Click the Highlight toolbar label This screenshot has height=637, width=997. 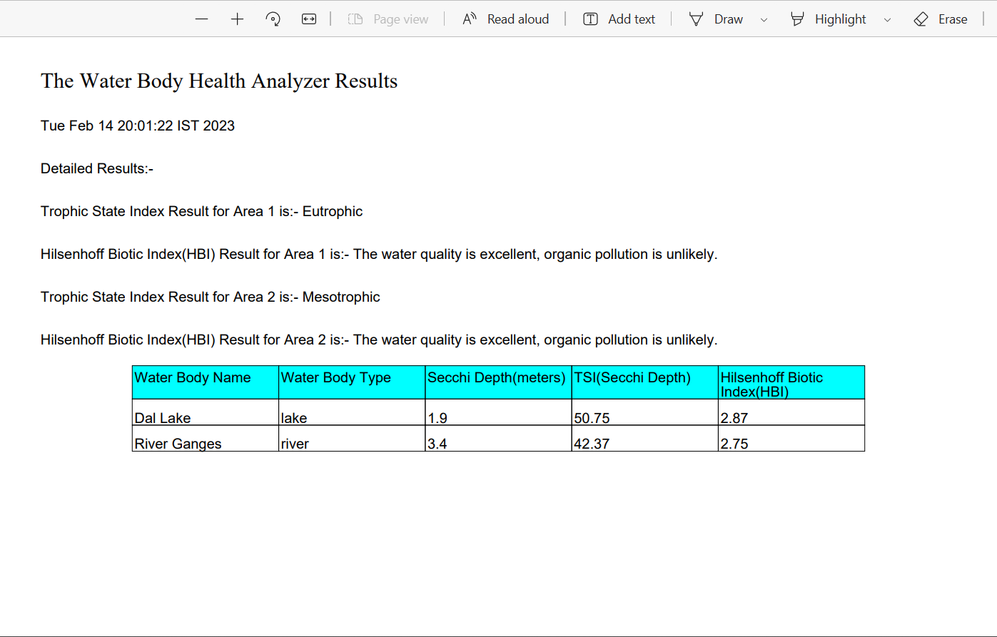click(840, 19)
